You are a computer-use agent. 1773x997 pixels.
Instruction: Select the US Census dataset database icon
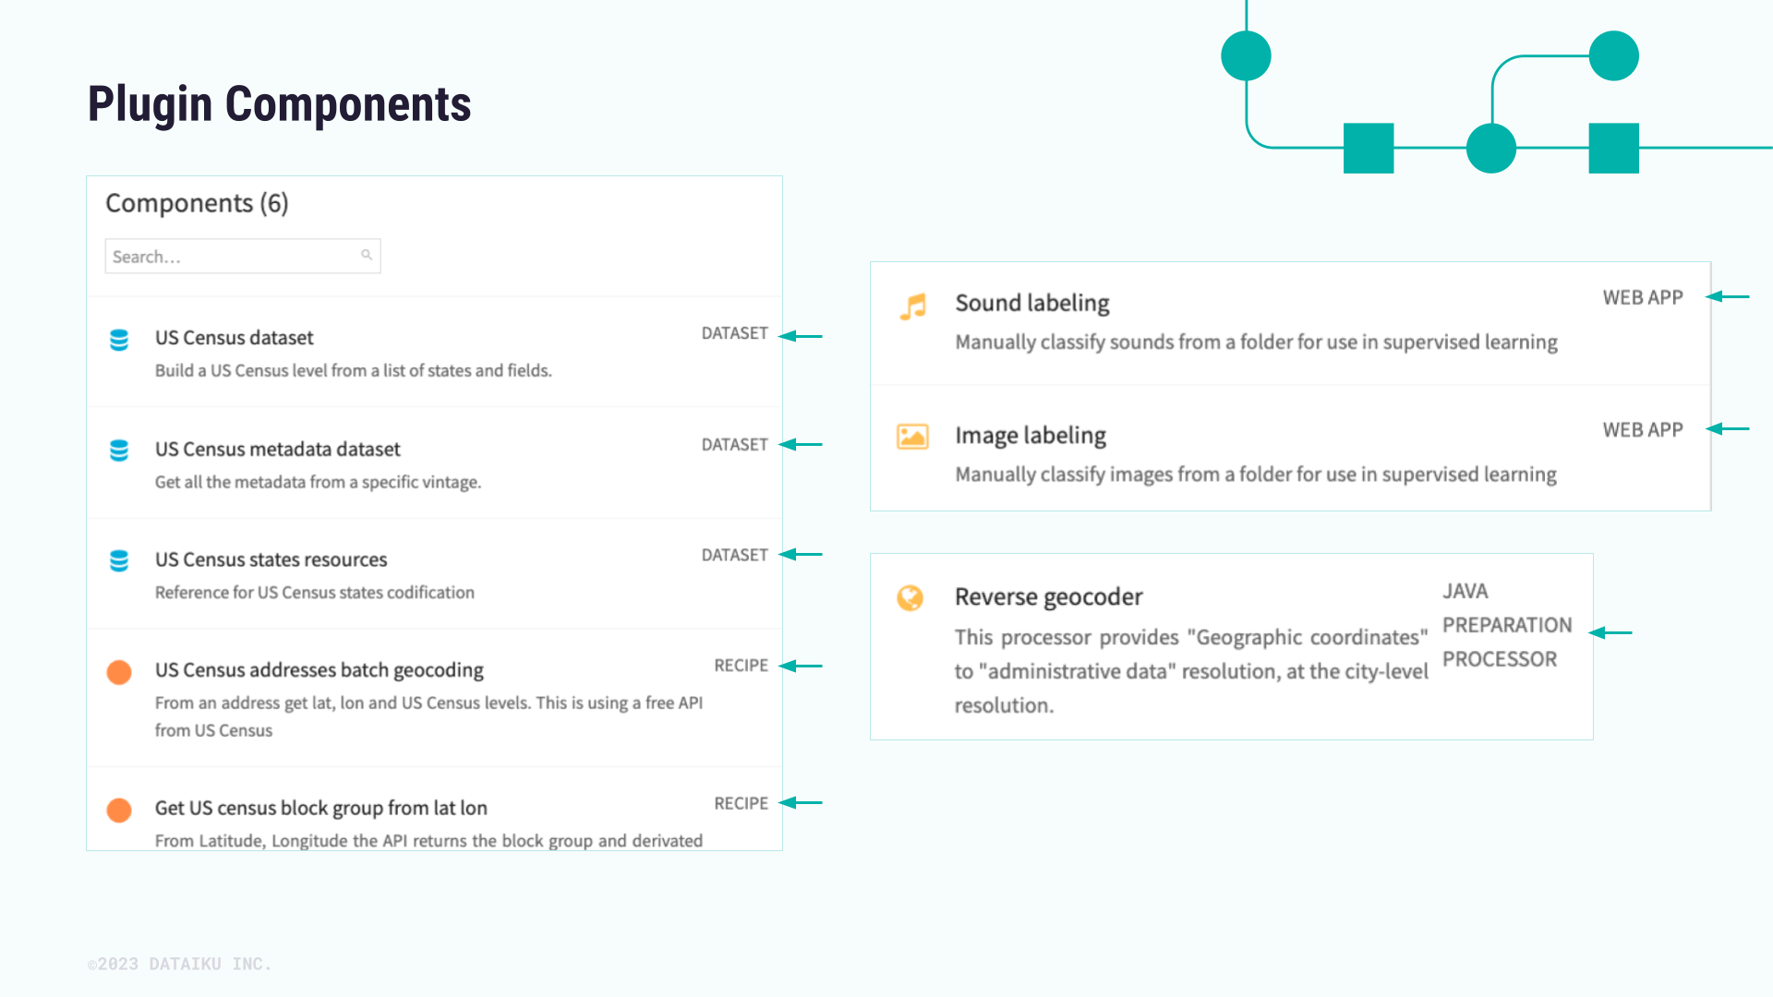(x=119, y=340)
